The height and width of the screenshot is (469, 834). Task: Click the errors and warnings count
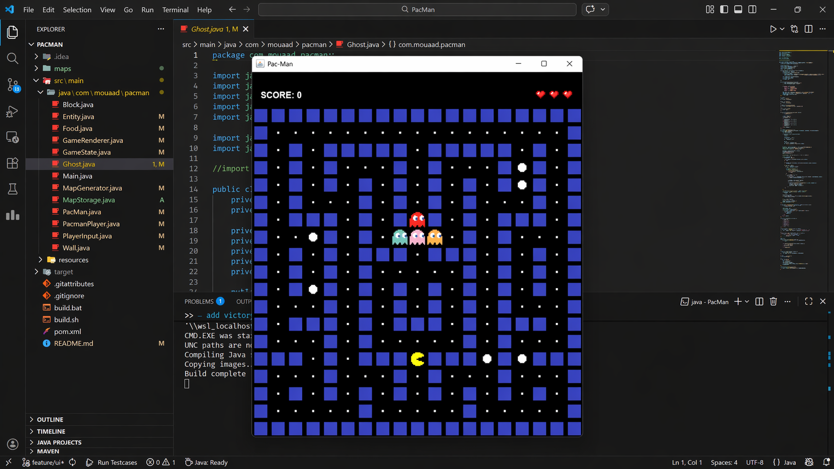pyautogui.click(x=161, y=463)
